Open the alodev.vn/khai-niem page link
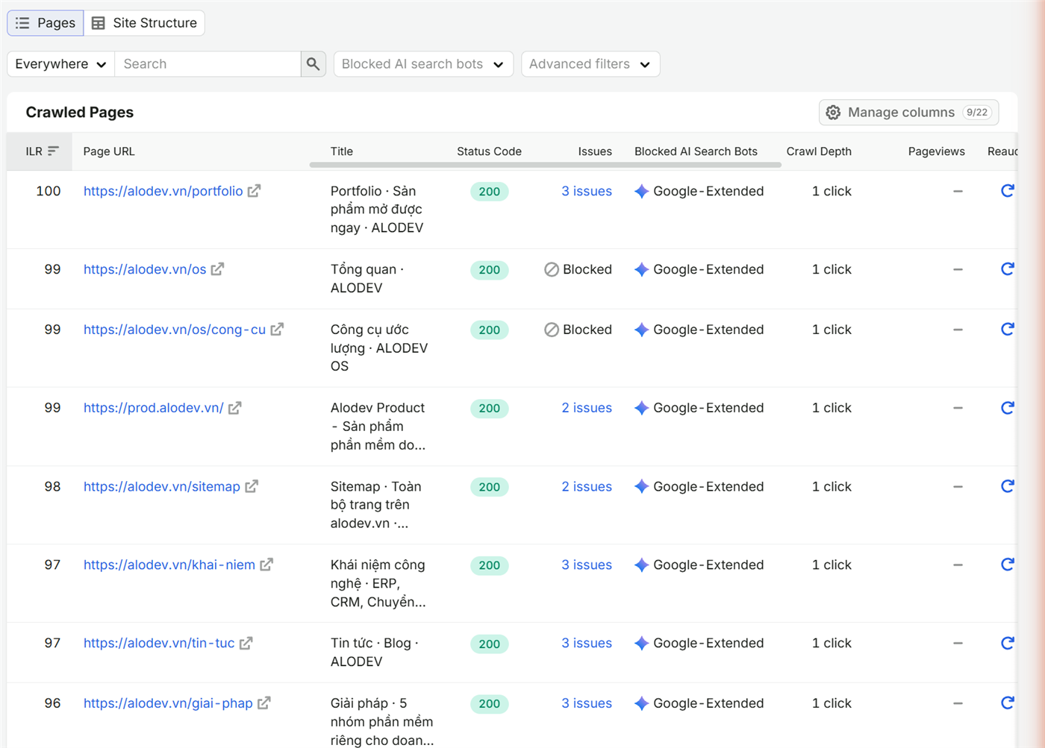Screen dimensions: 1045x748 [x=169, y=565]
